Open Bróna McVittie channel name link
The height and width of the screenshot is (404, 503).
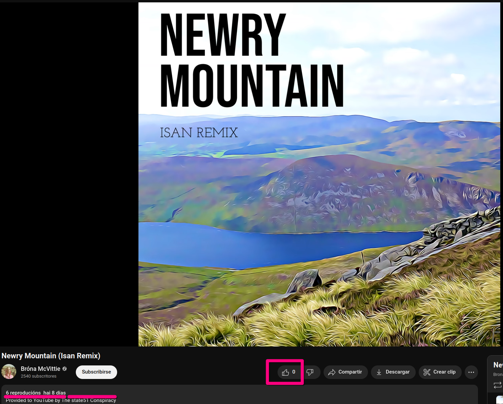41,369
